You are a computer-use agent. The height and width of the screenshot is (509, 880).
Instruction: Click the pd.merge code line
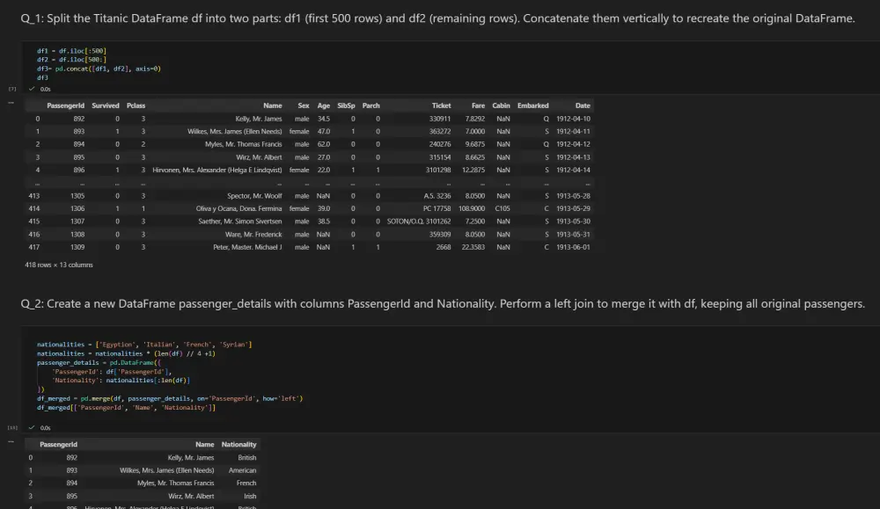coord(170,398)
